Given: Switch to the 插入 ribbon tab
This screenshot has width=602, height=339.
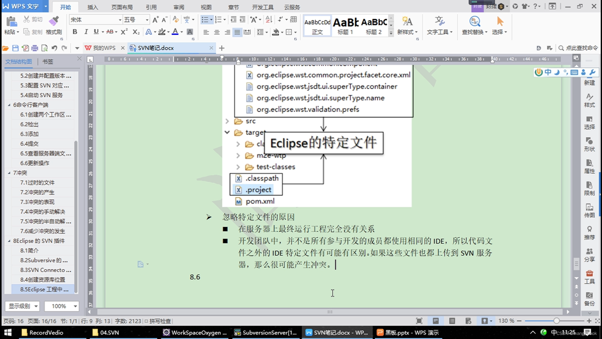Looking at the screenshot, I should tap(92, 7).
